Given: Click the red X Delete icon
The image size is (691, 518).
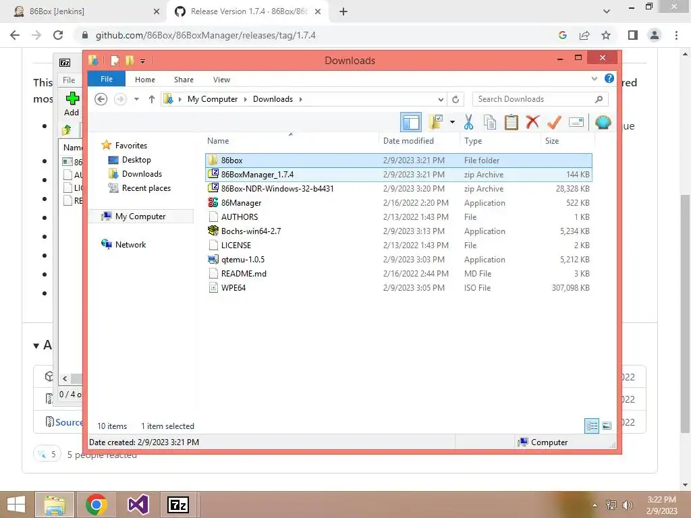Looking at the screenshot, I should click(532, 121).
